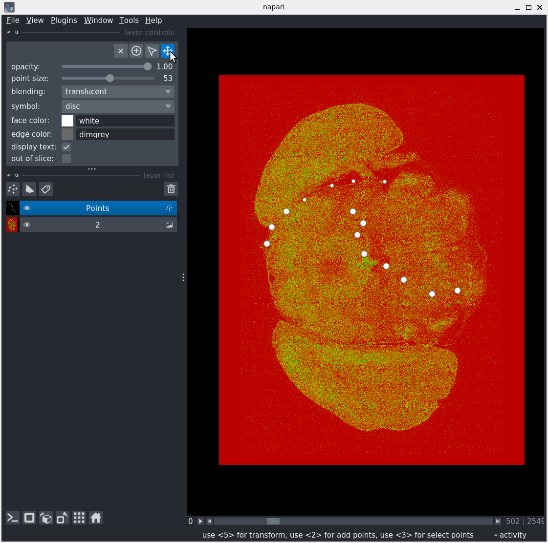Activate the select points tool

point(152,51)
